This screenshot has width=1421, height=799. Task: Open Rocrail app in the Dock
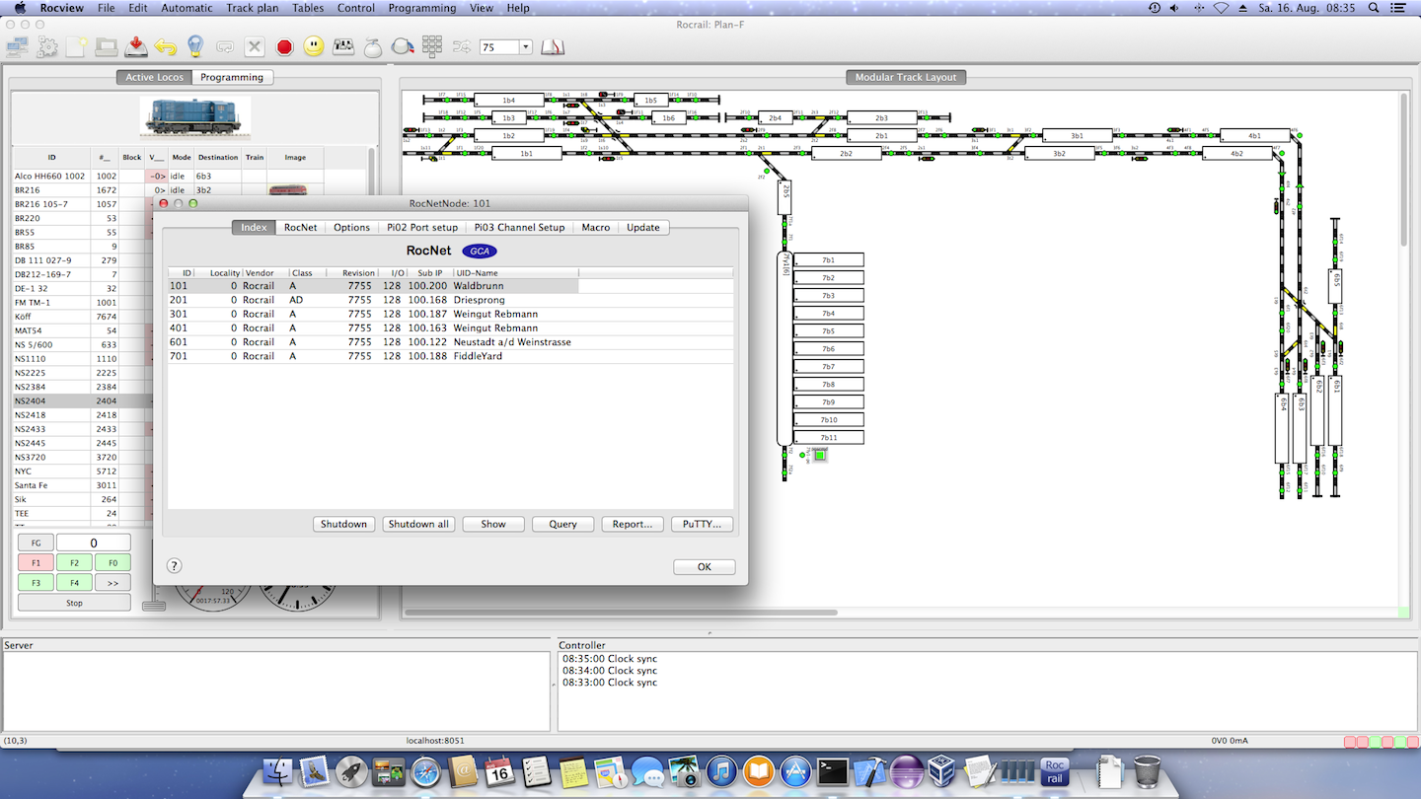click(x=1056, y=771)
